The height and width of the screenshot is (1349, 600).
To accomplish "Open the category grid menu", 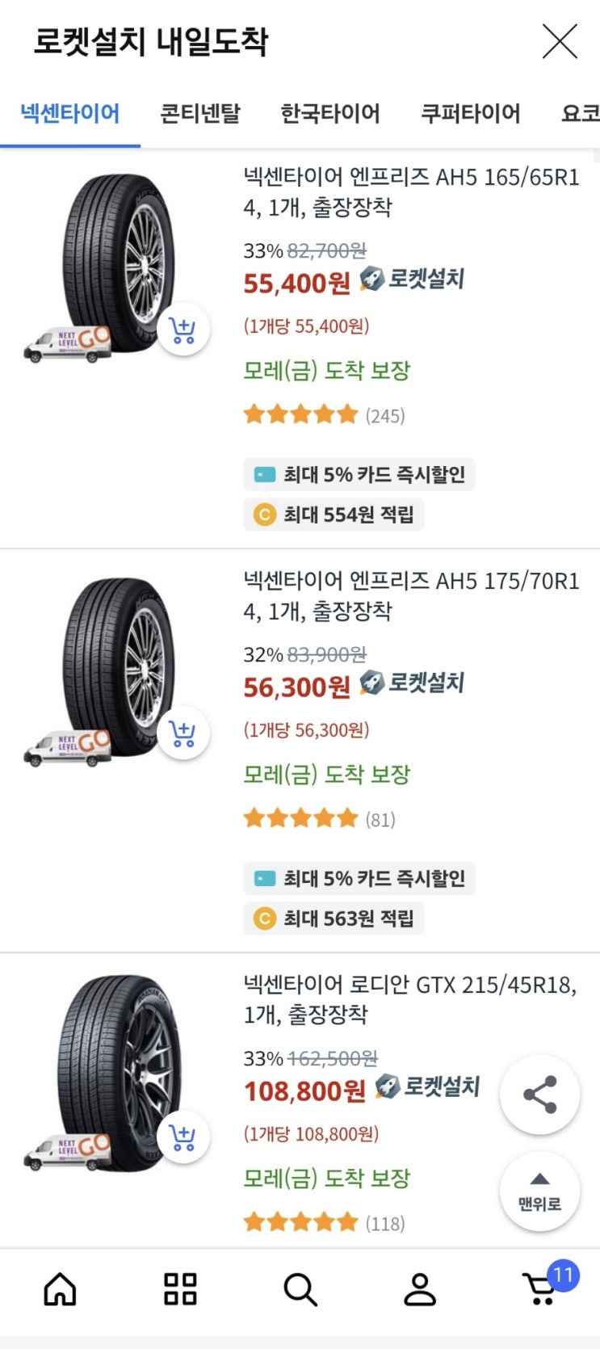I will pyautogui.click(x=180, y=1289).
